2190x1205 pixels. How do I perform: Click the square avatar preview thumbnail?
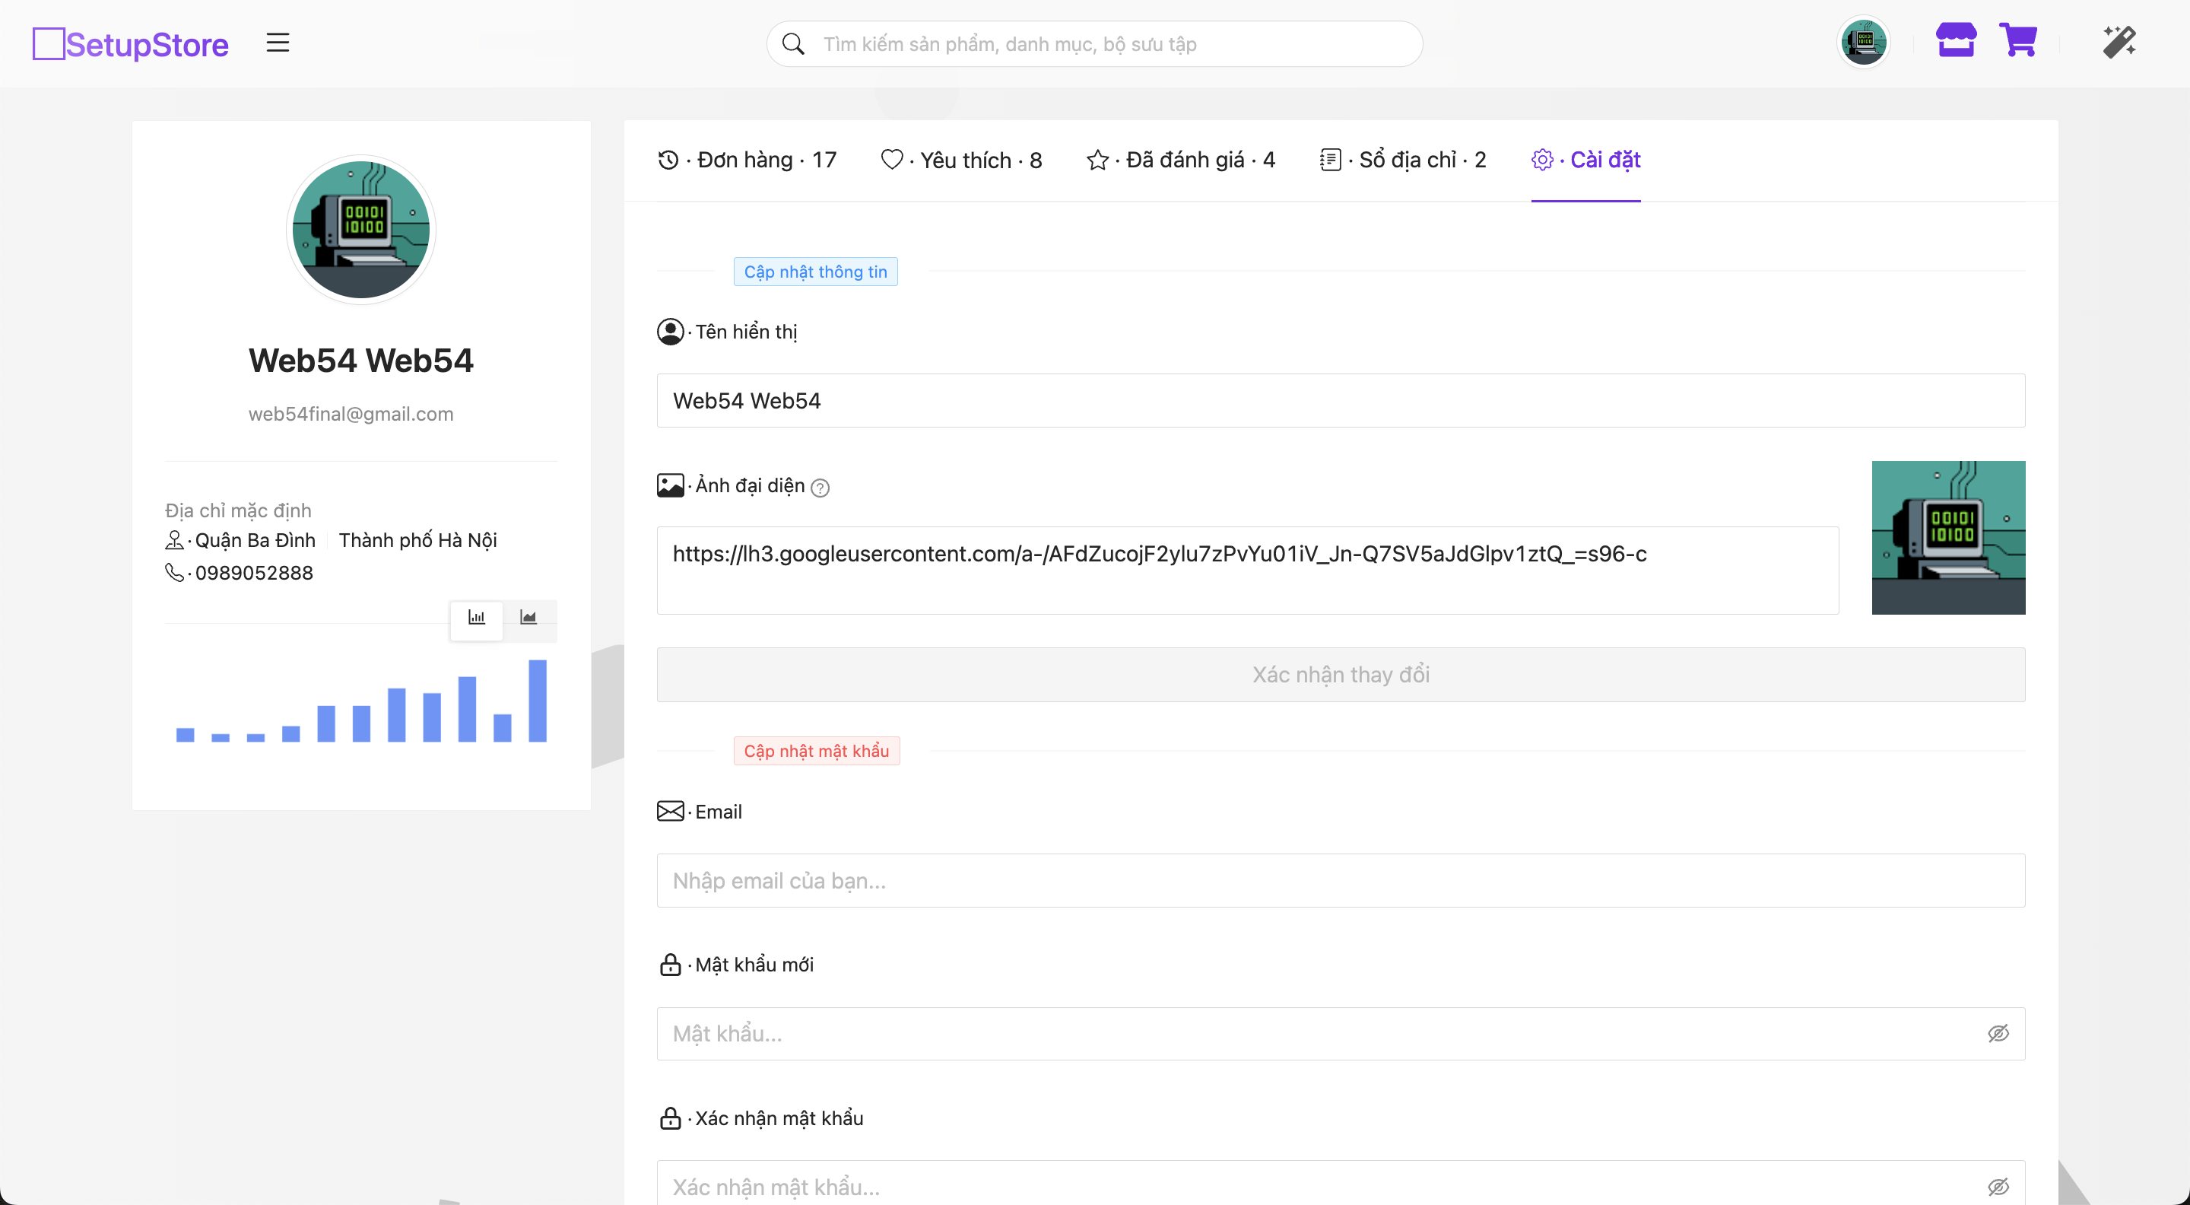[1947, 537]
